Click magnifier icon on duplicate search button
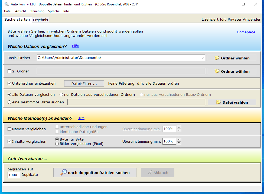The width and height of the screenshot is (264, 194). click(x=63, y=172)
